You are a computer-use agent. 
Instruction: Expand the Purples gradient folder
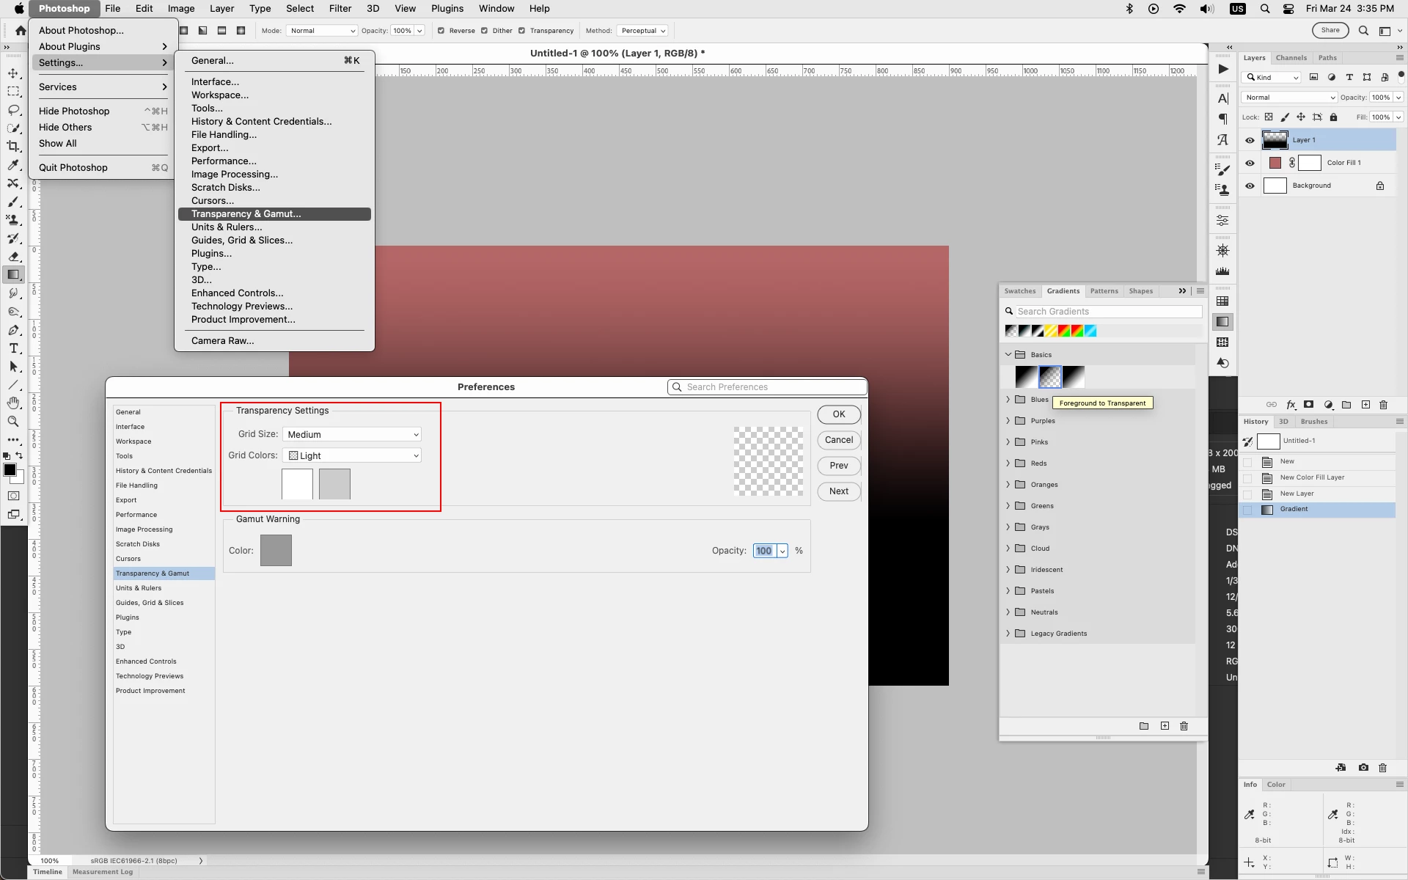[x=1008, y=421]
